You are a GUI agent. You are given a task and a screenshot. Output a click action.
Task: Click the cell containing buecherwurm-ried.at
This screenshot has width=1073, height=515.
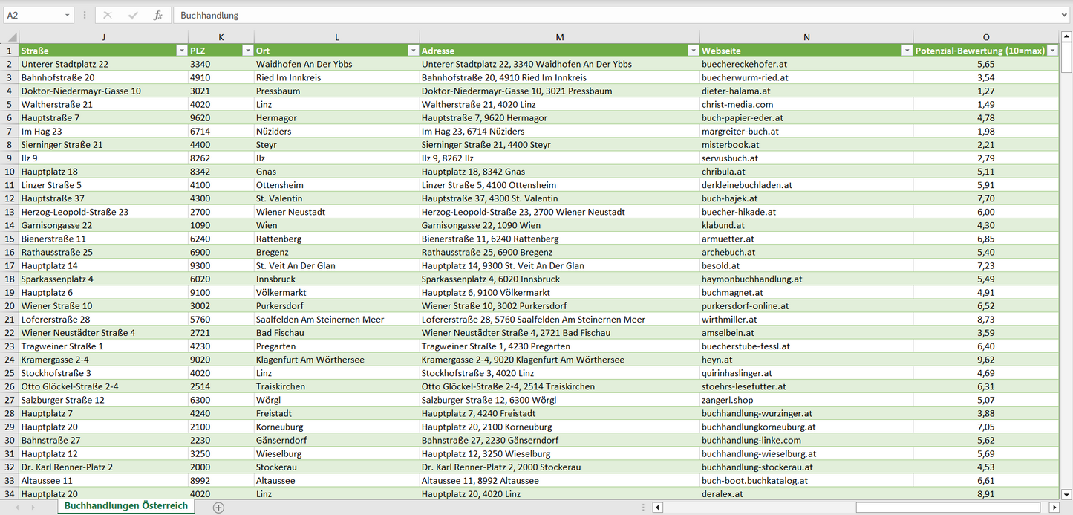(x=745, y=77)
